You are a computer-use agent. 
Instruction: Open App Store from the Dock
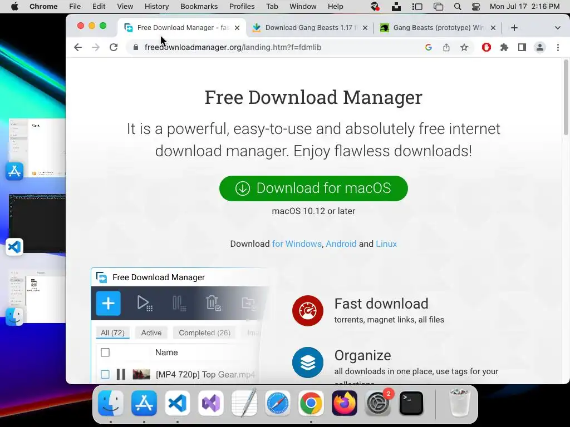pos(144,403)
